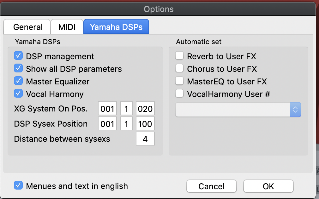Click XG System On Pos. tick field 020
The image size is (319, 199).
point(145,109)
